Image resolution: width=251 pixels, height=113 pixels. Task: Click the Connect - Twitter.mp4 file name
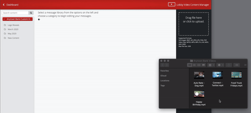click(217, 84)
